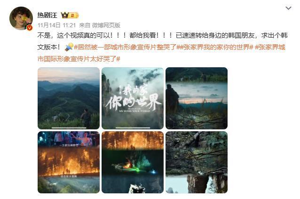Open the 热剧汪 username link

47,15
